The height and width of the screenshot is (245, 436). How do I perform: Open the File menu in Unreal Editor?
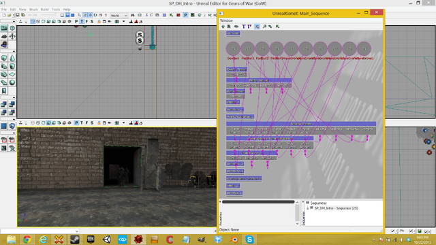pyautogui.click(x=4, y=9)
